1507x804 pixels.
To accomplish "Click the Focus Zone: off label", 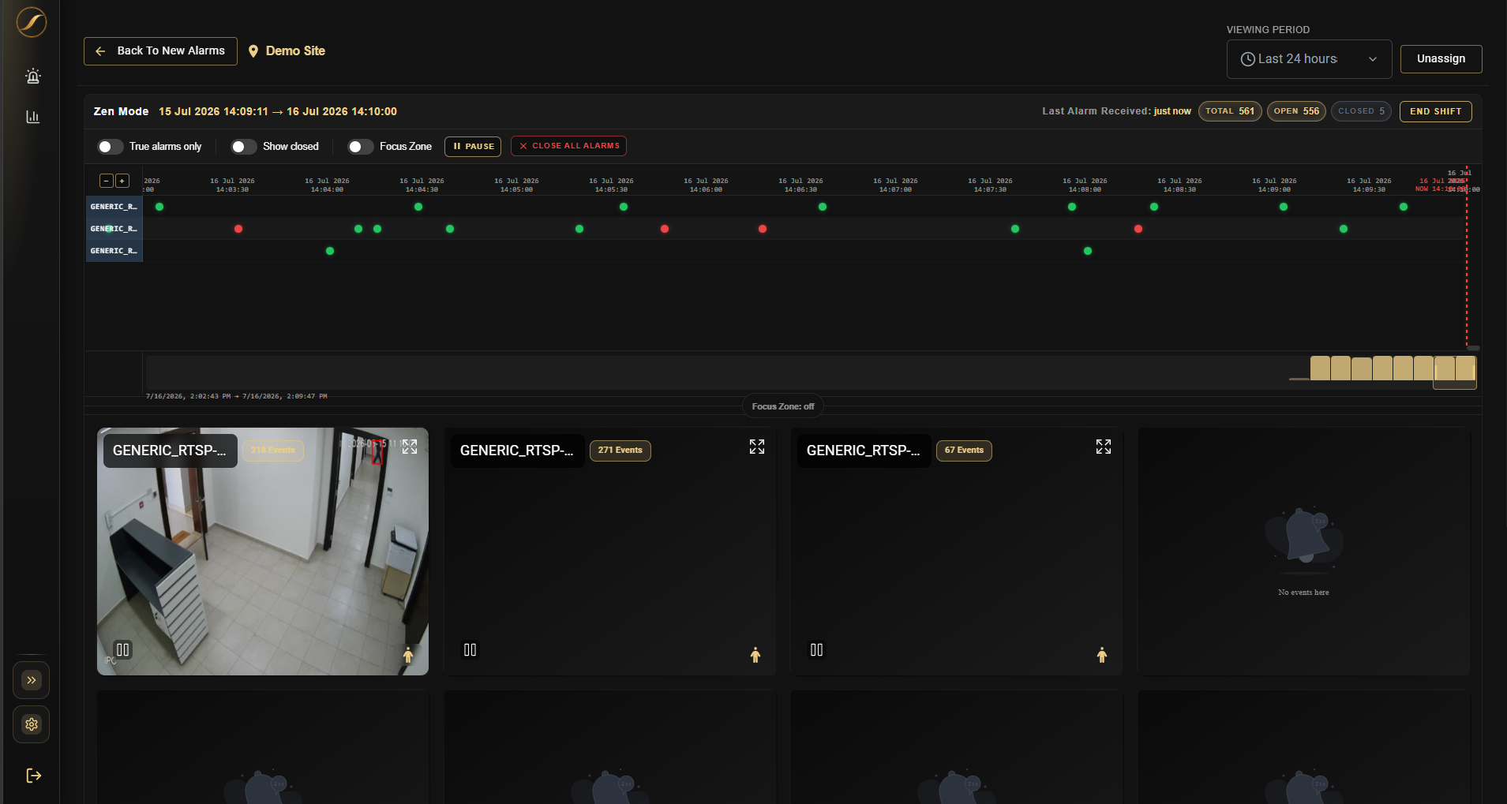I will coord(782,406).
